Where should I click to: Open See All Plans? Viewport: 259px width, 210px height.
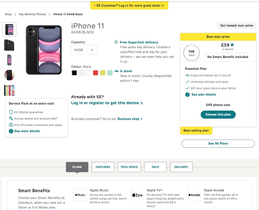218,144
